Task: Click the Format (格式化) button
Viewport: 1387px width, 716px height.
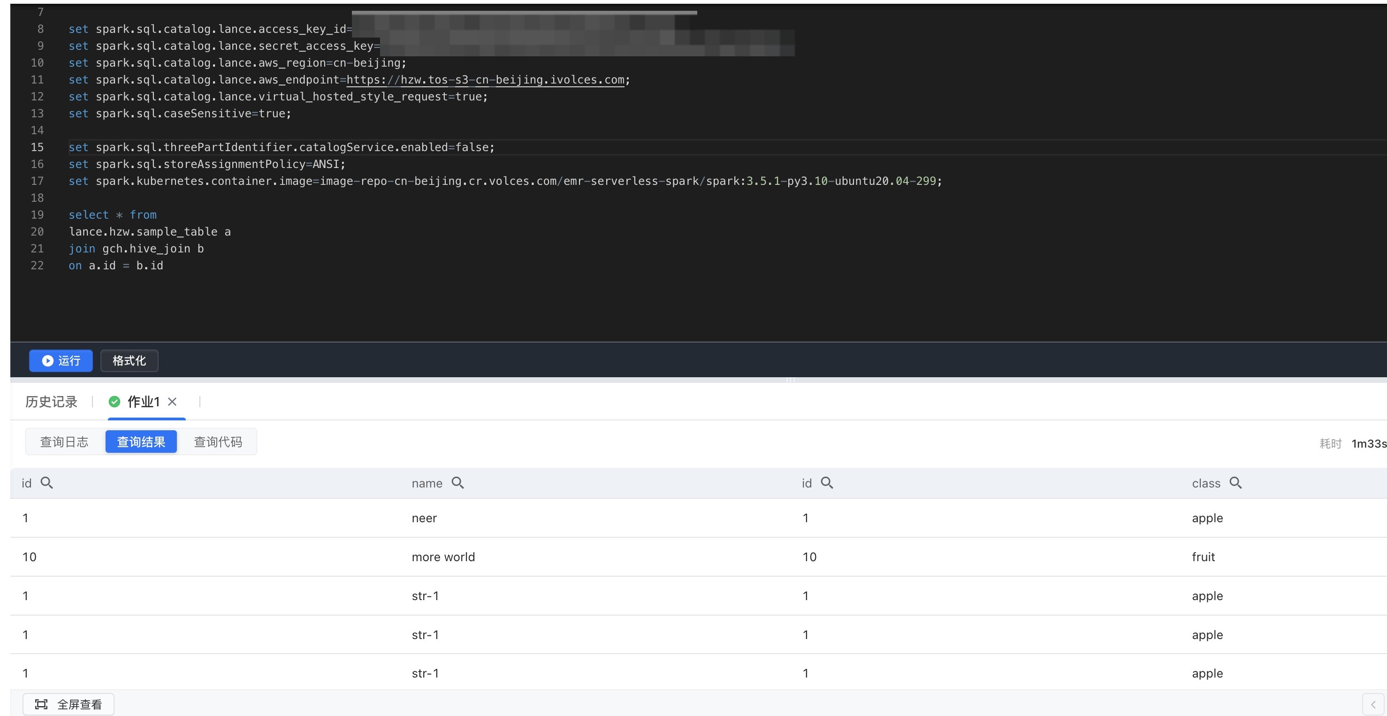Action: [x=129, y=361]
